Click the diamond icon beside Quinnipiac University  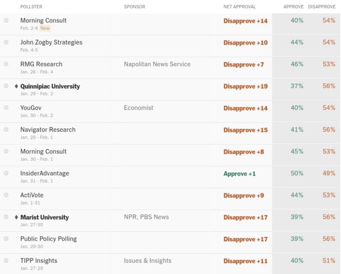coord(16,86)
